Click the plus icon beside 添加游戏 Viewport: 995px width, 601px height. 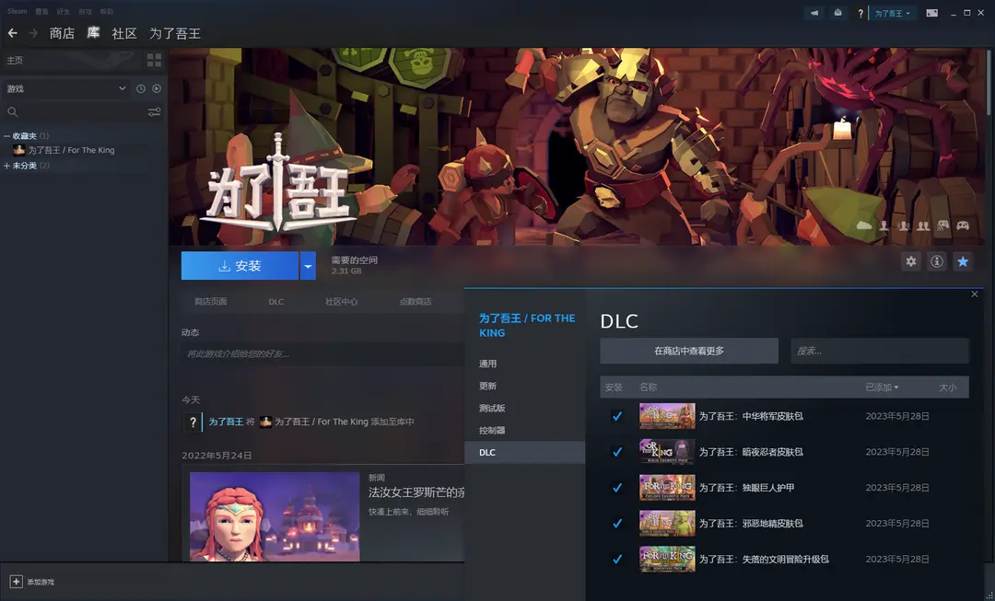17,582
